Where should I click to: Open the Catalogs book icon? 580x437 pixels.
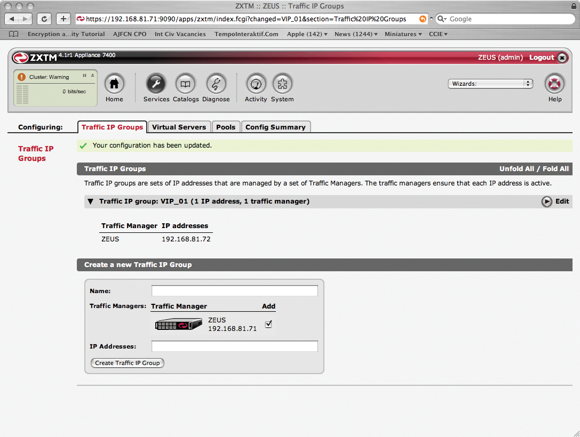click(185, 84)
